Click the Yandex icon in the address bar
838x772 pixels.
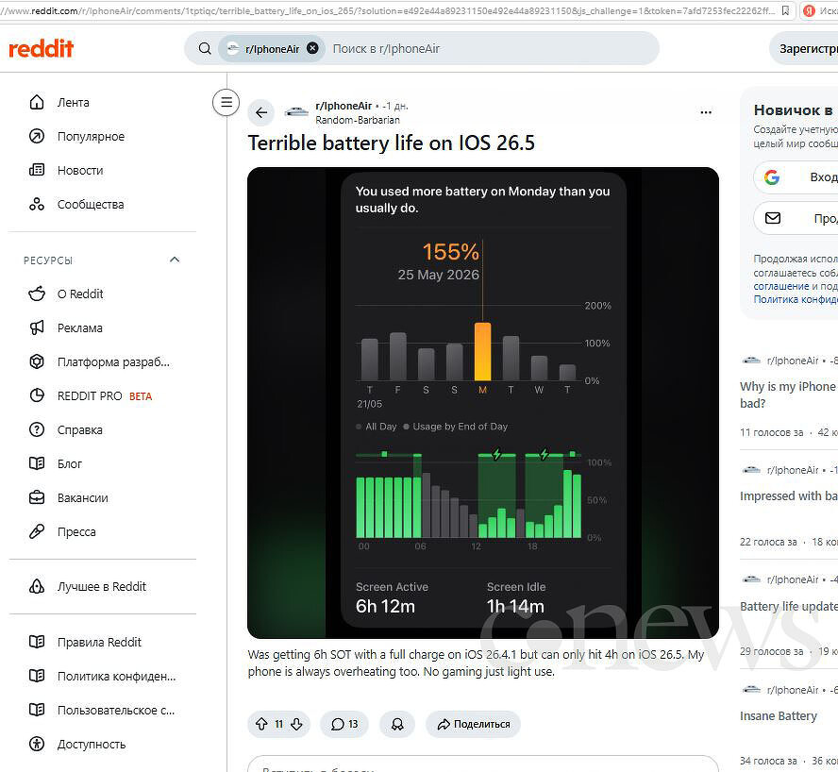pos(809,10)
